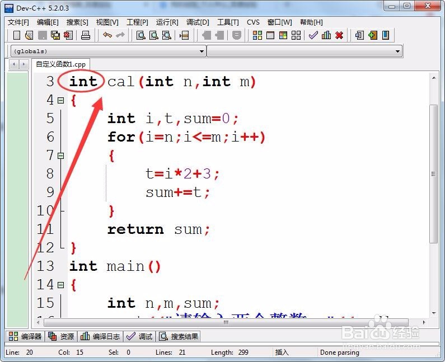The height and width of the screenshot is (362, 445).
Task: Open the 工程[P] menu
Action: point(137,22)
